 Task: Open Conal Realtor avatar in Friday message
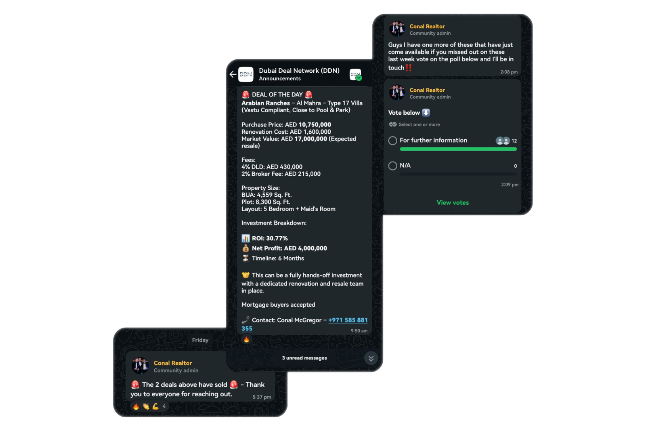click(140, 366)
